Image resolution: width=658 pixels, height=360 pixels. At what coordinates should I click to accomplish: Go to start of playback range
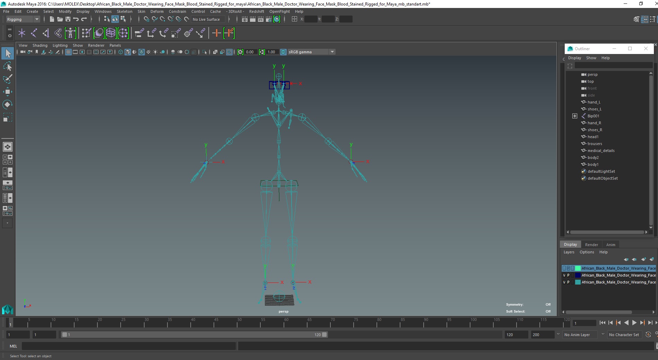603,323
